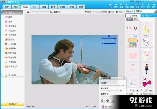Zoom in with the plus magnifier
Viewport: 157px width, 109px height.
(51, 12)
